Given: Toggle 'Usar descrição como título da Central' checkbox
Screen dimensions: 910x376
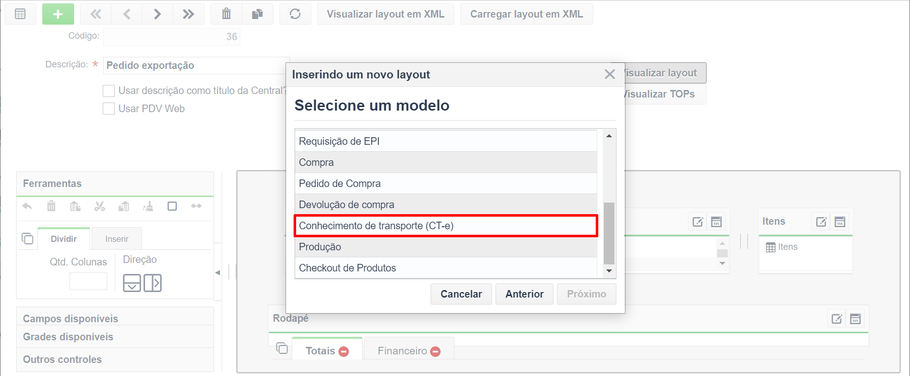Looking at the screenshot, I should tap(109, 91).
